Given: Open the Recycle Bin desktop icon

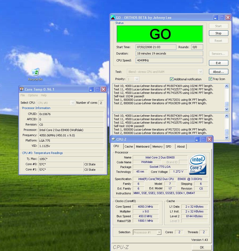Looking at the screenshot, I should pos(35,72).
